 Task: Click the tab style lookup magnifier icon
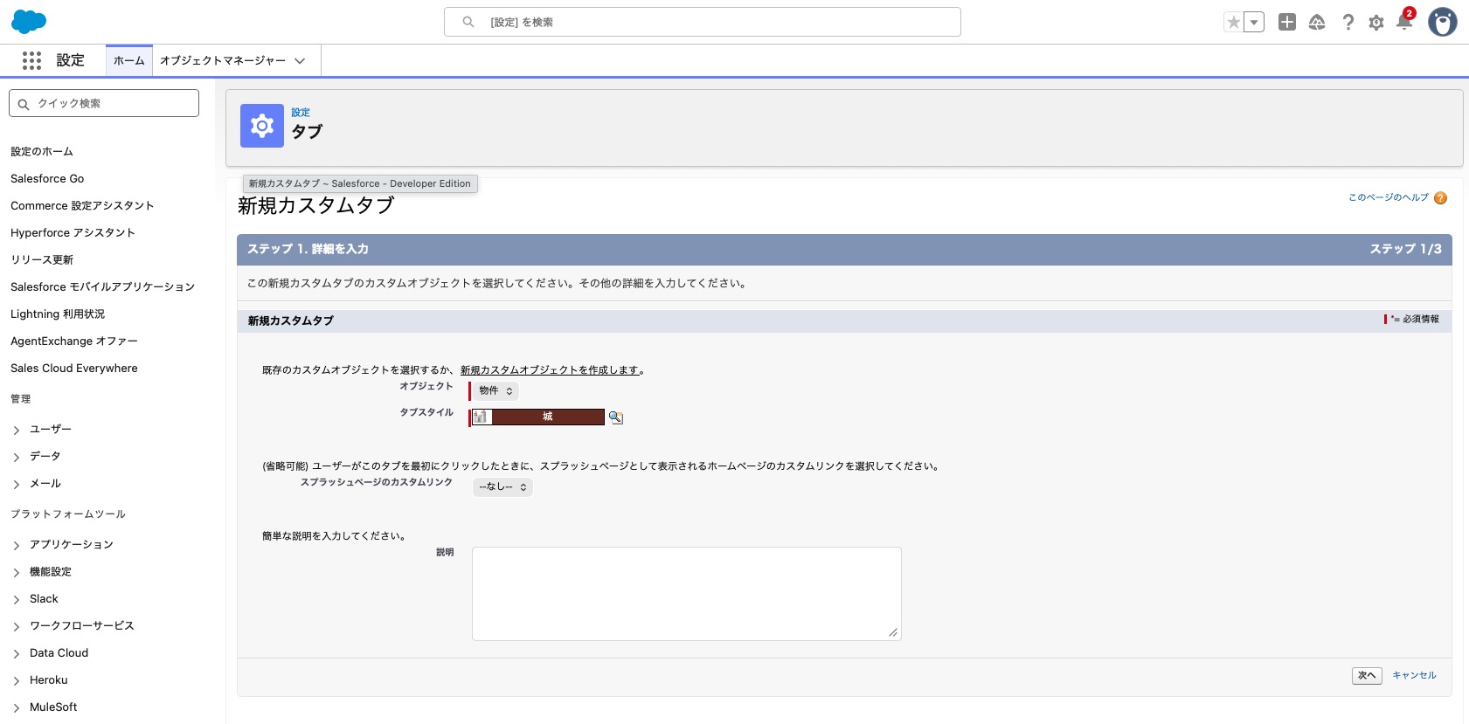(x=616, y=417)
